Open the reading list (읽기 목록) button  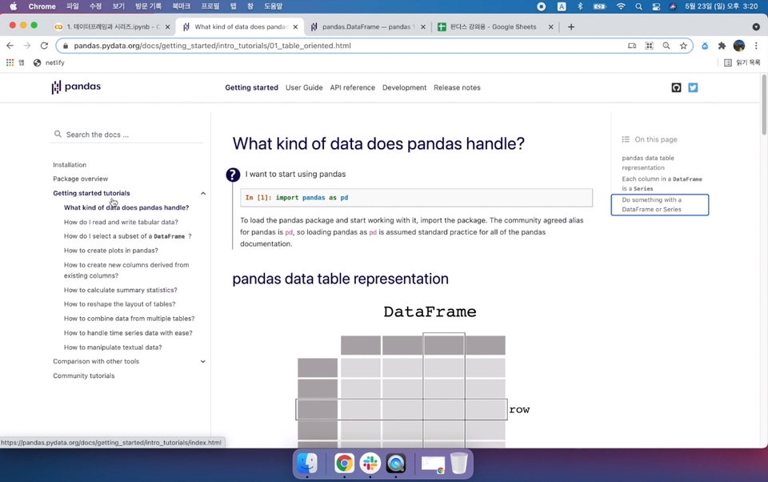[742, 62]
